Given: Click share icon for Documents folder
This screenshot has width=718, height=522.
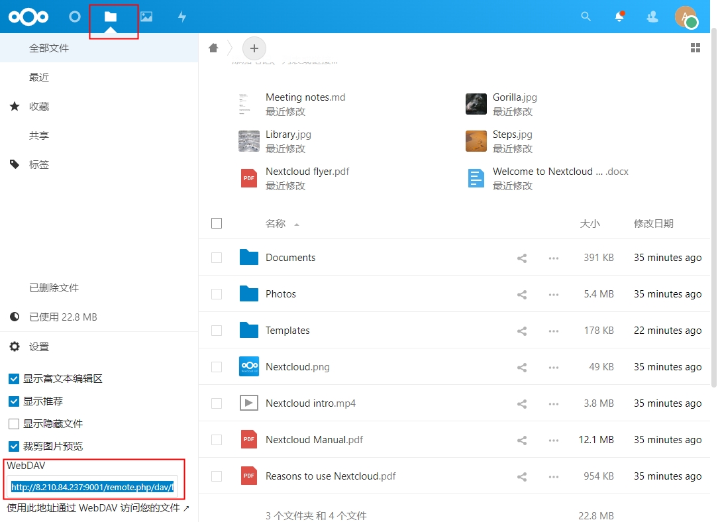Looking at the screenshot, I should [x=522, y=258].
